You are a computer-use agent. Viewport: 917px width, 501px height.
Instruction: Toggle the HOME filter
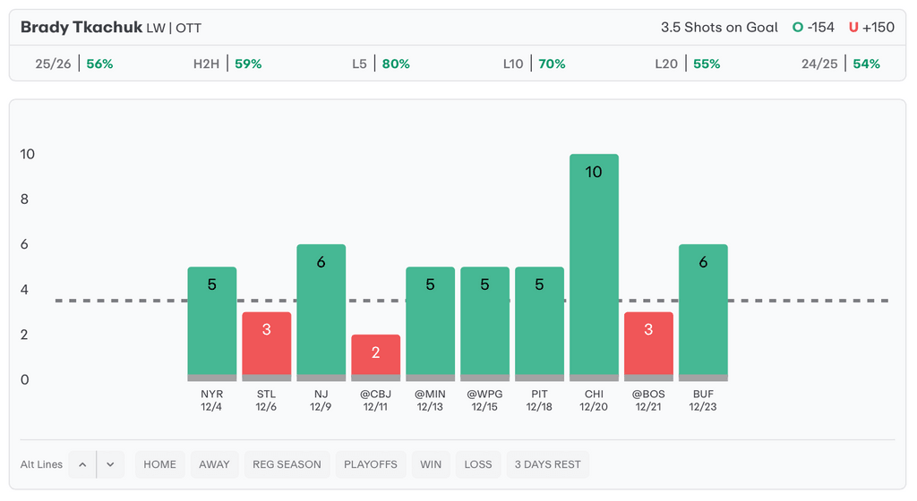[159, 464]
